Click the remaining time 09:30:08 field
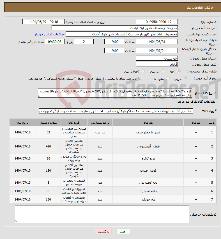The width and height of the screenshot is (221, 239). click(x=55, y=42)
